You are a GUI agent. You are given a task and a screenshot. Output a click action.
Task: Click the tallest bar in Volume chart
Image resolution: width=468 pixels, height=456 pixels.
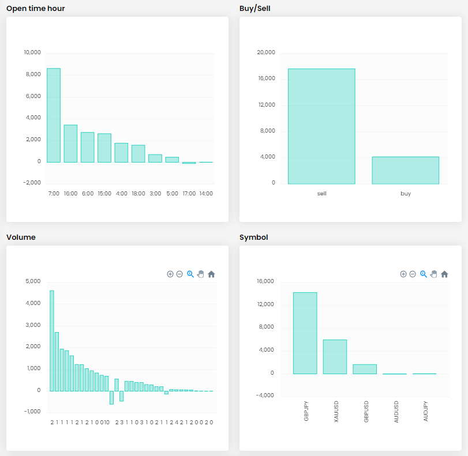[x=52, y=341]
